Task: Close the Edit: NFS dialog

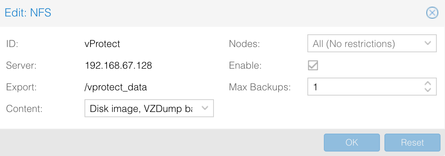Action: 432,13
